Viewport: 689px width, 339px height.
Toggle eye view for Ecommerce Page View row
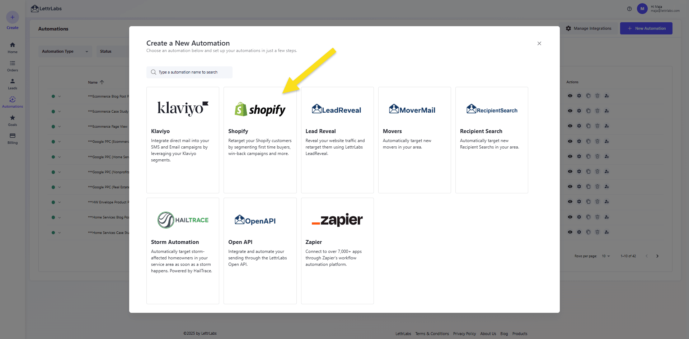click(570, 126)
